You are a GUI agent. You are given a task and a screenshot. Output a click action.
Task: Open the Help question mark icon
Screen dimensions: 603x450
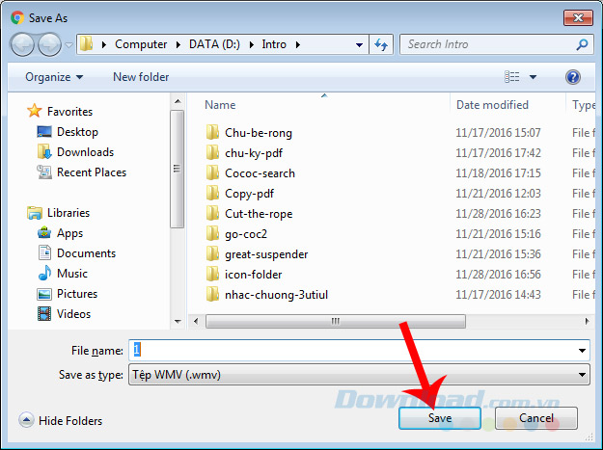pos(573,77)
